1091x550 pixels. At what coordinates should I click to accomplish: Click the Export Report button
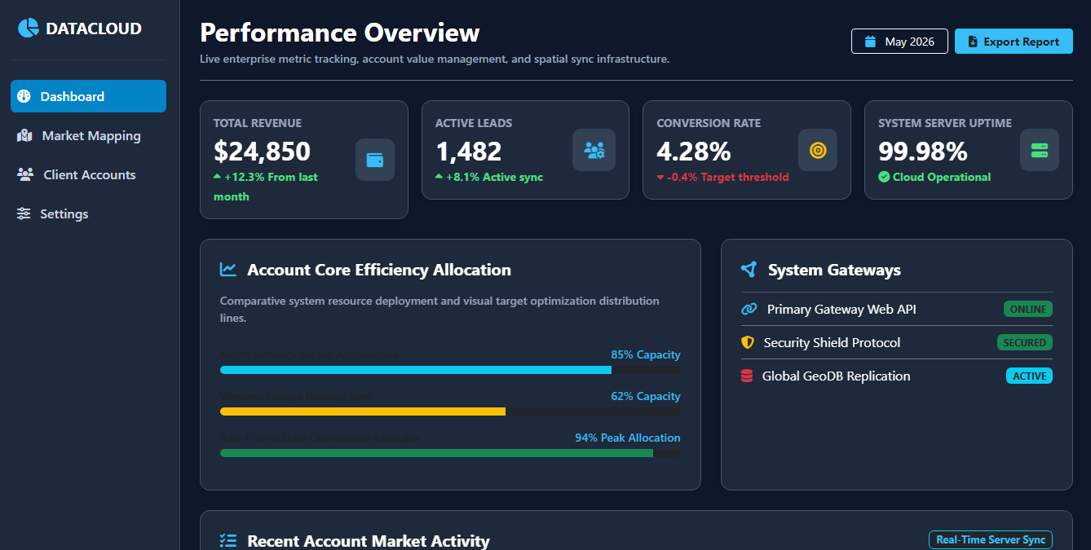(1014, 42)
